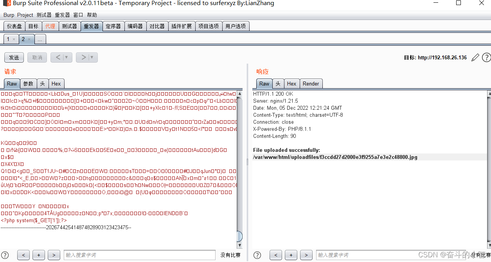Screen dimensions: 491x262
Task: Switch to the 目标 tab
Action: 34,26
